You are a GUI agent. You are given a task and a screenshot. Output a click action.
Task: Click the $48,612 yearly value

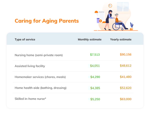tap(125, 66)
